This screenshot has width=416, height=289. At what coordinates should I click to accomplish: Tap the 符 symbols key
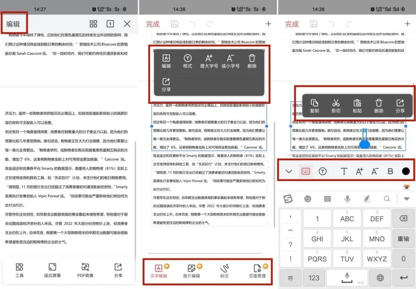click(x=290, y=278)
